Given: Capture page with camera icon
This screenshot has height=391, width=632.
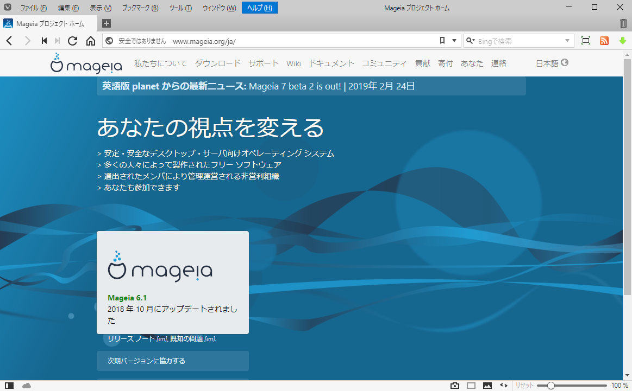Looking at the screenshot, I should click(x=455, y=386).
